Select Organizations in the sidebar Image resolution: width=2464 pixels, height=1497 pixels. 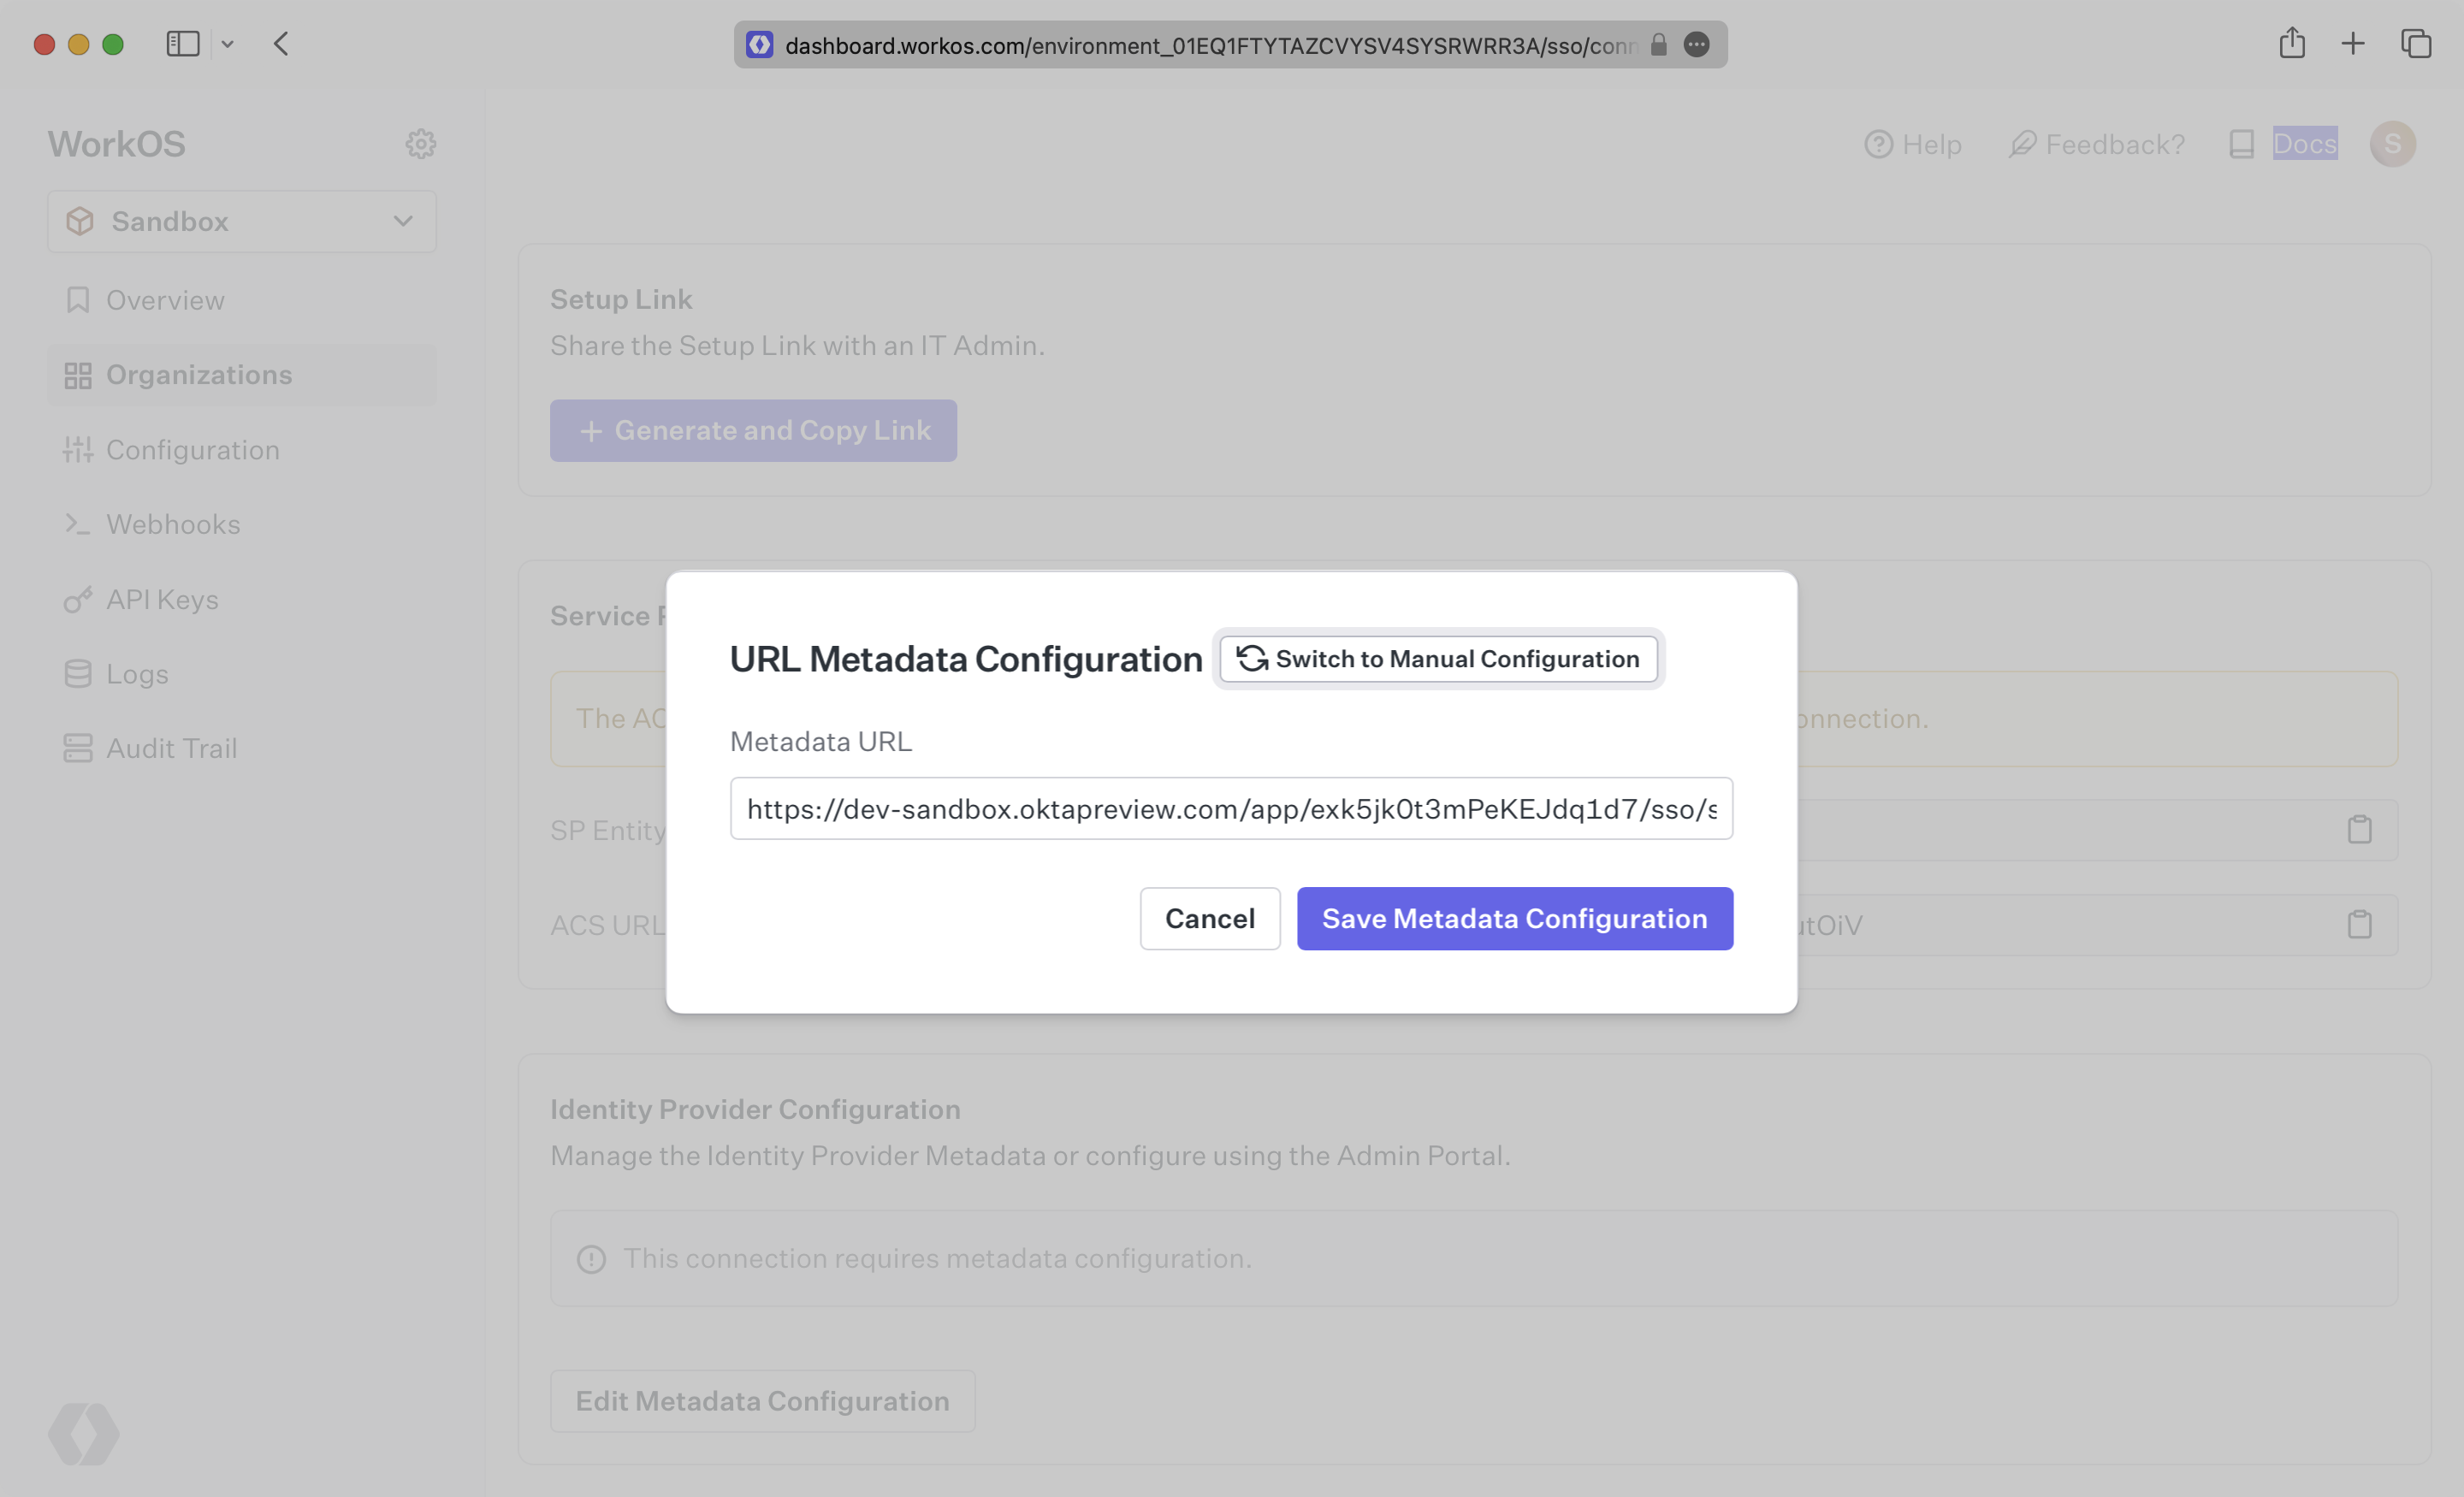(199, 374)
